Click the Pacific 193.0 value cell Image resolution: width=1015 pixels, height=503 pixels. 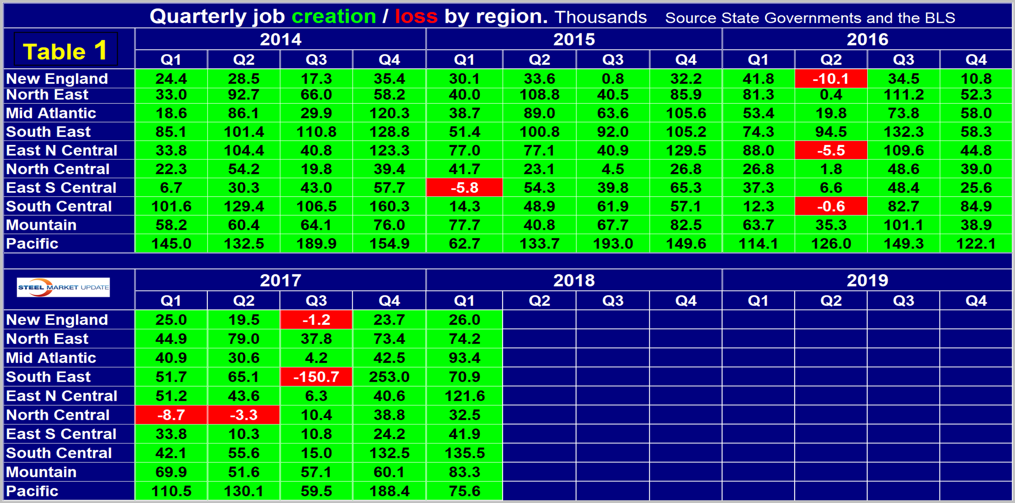[x=613, y=243]
